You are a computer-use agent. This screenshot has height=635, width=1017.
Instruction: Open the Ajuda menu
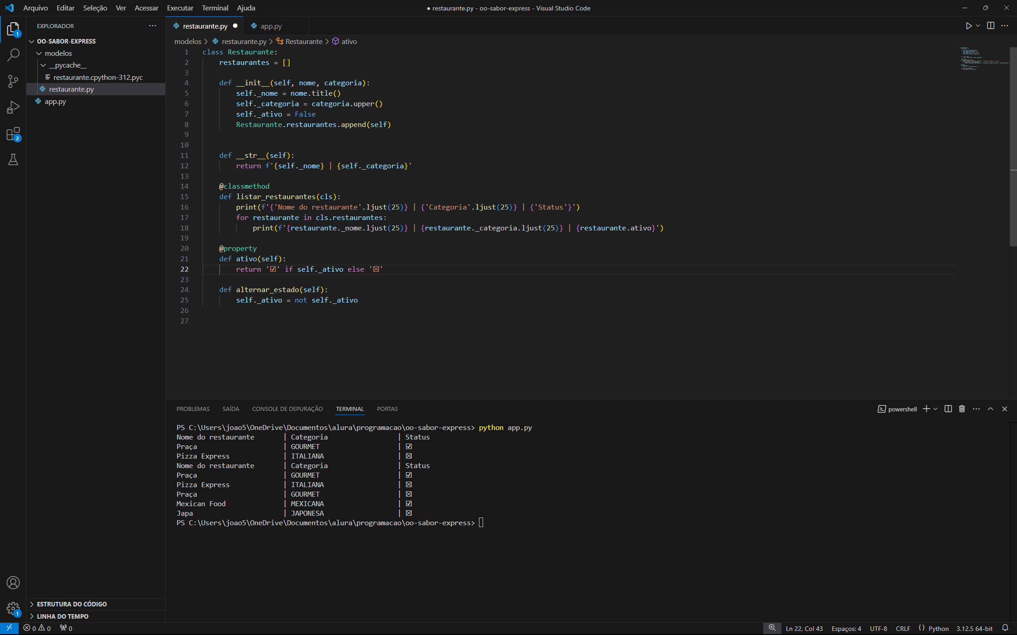coord(246,8)
